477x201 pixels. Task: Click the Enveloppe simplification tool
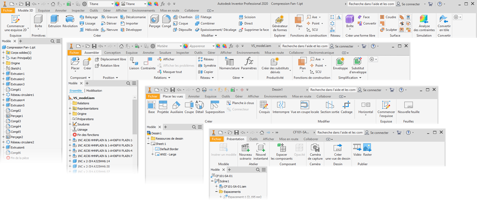coord(340,63)
